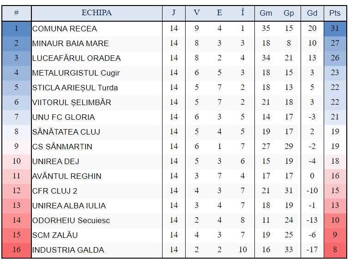Click the Pts column header
Screen dimensions: 350x260
335,13
